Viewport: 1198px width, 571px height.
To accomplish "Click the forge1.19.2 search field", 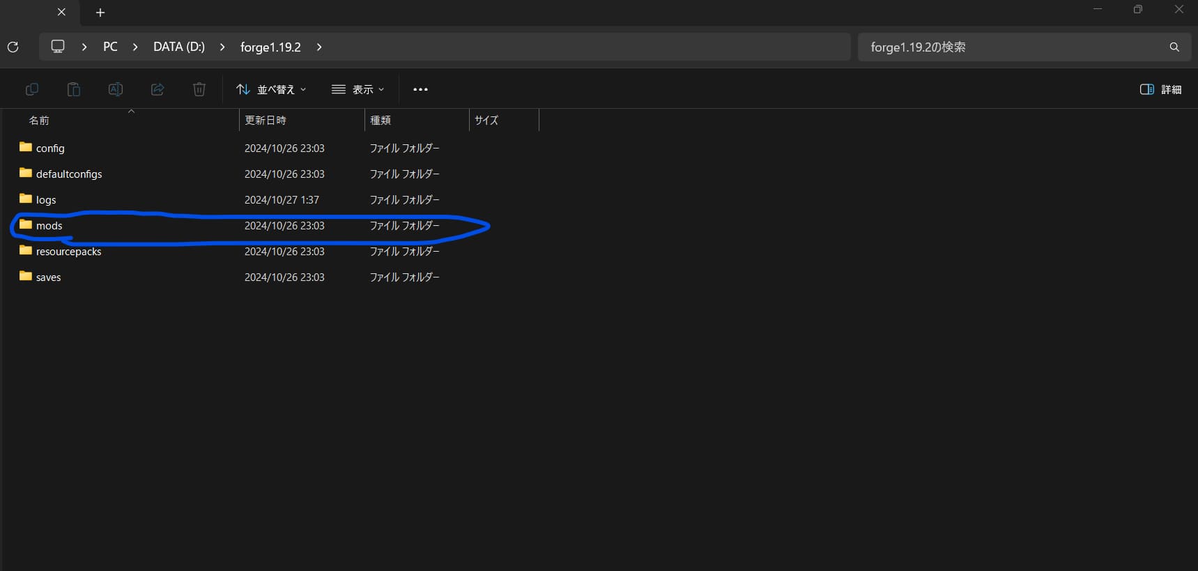I will click(x=1011, y=47).
